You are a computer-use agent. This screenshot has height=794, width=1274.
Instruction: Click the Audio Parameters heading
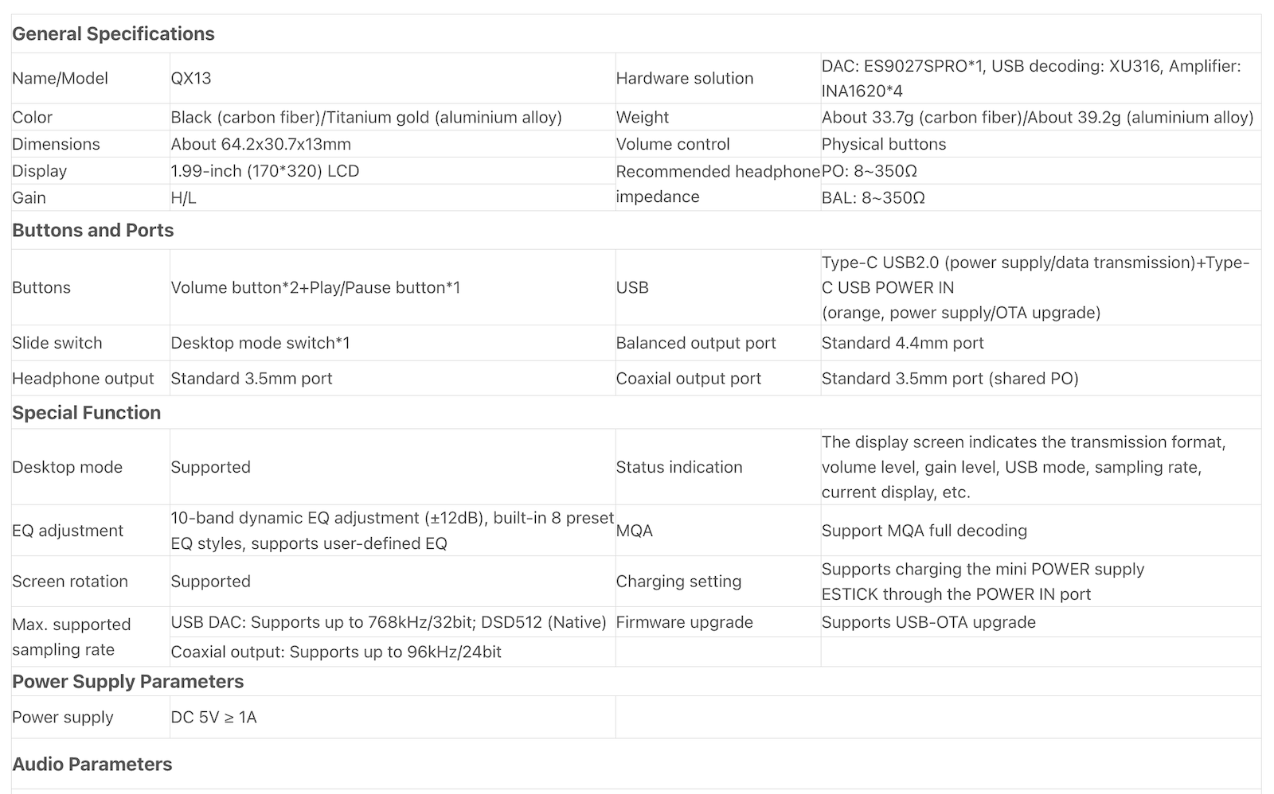pos(92,765)
